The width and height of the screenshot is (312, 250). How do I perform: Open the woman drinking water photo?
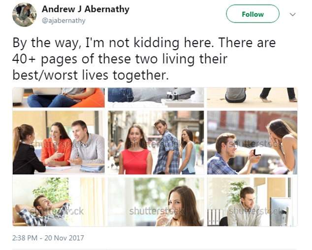[156, 202]
